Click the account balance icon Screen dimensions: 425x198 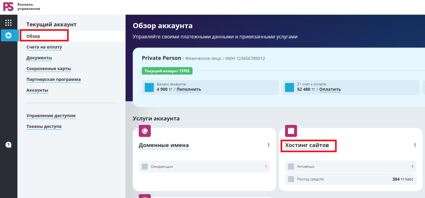[149, 87]
